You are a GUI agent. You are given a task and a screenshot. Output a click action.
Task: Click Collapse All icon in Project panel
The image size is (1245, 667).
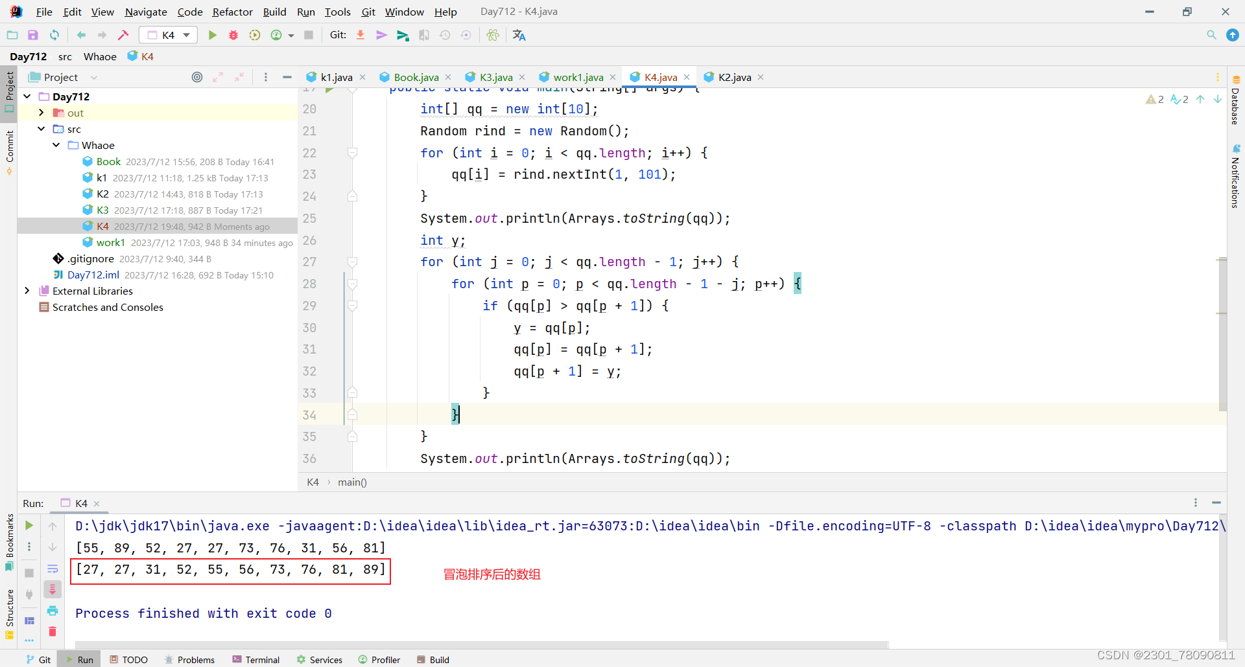tap(239, 77)
